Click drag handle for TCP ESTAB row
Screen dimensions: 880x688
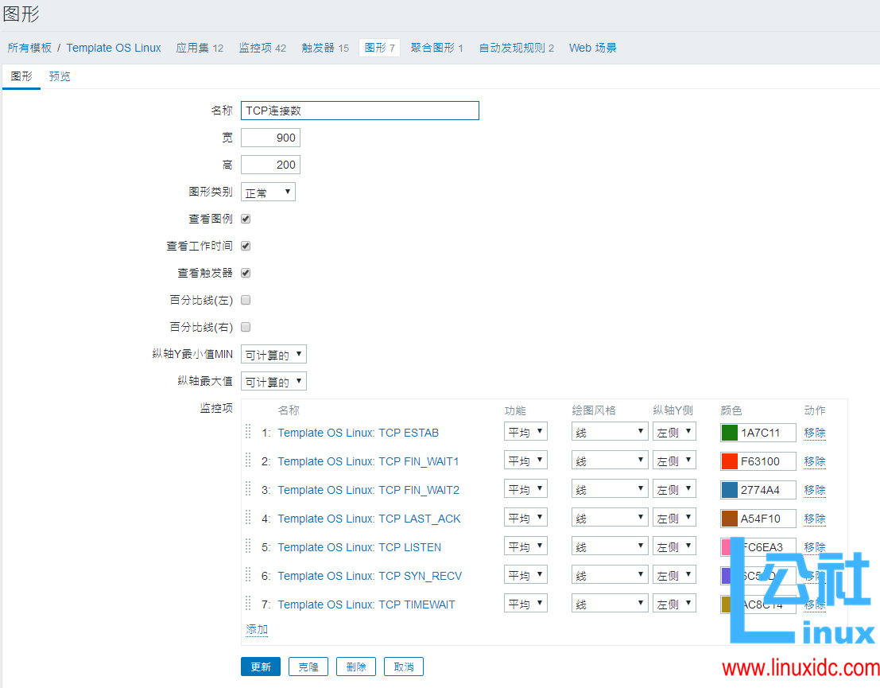(x=248, y=432)
